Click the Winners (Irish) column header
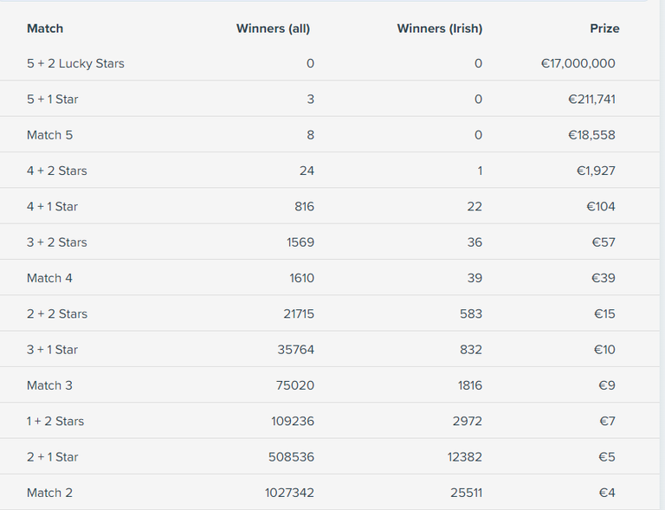This screenshot has height=510, width=665. pos(440,29)
